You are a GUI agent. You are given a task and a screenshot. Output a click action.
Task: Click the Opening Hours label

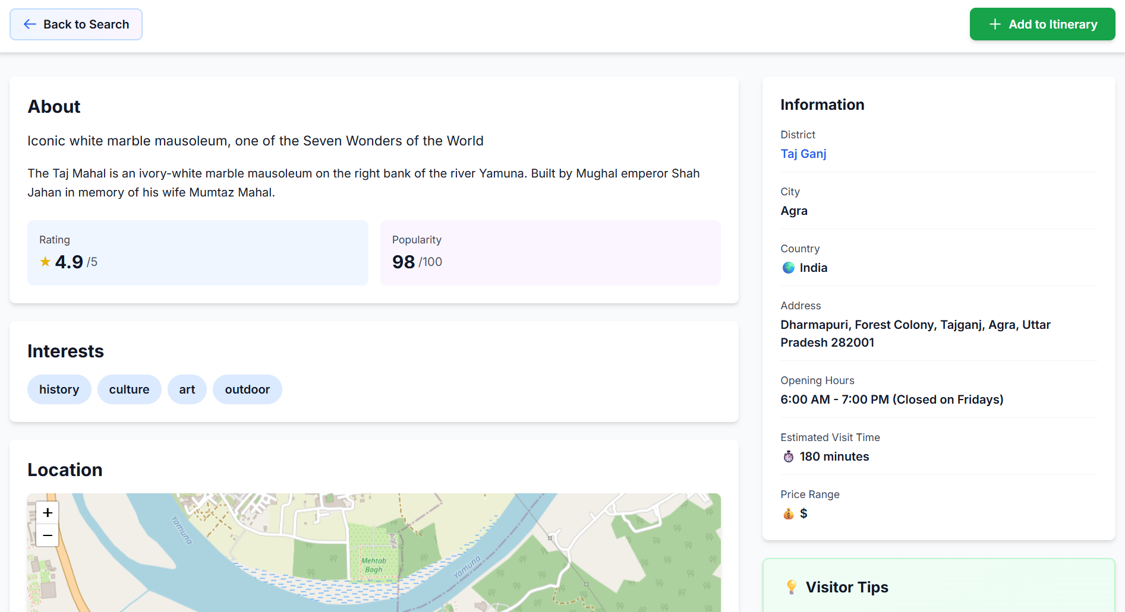tap(817, 380)
